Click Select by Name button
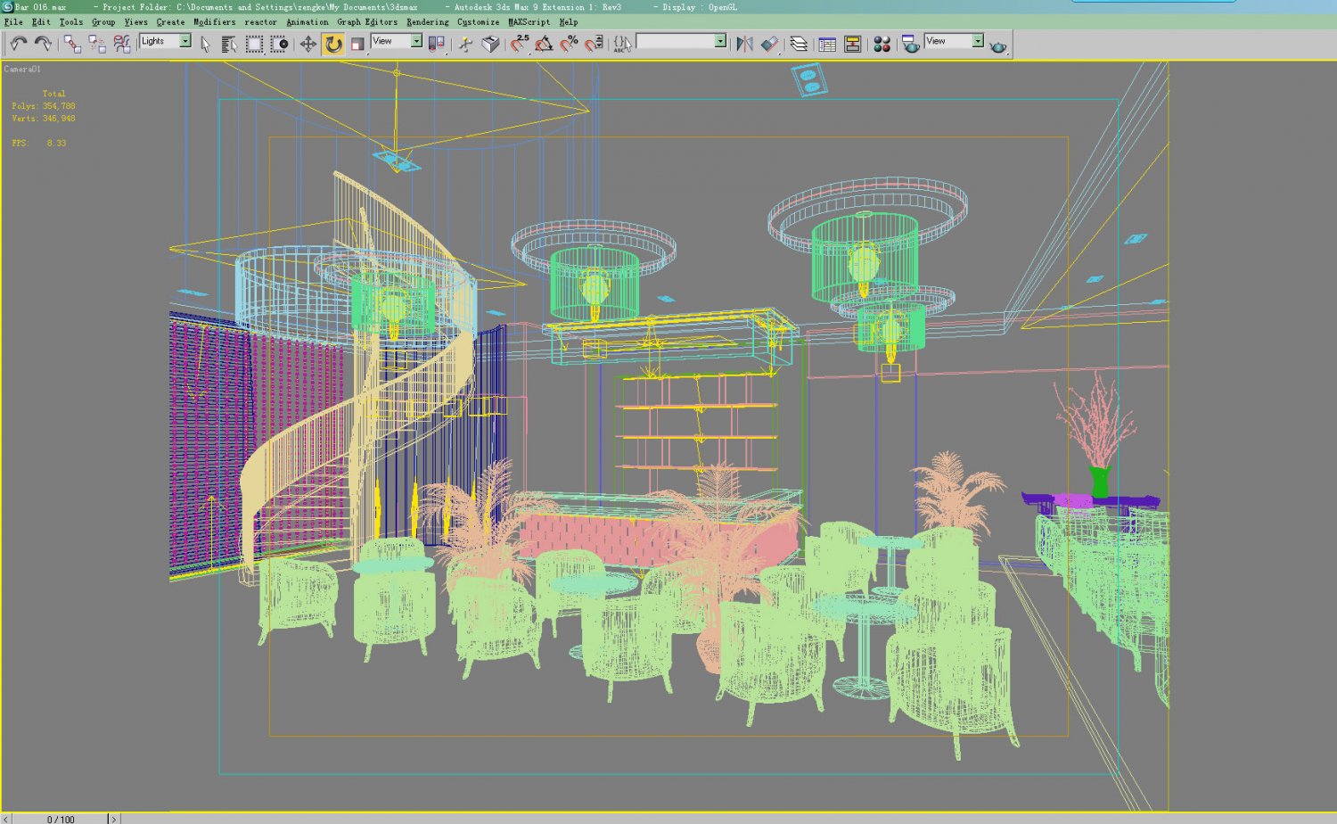Screen dimensions: 1337x824 coord(230,42)
